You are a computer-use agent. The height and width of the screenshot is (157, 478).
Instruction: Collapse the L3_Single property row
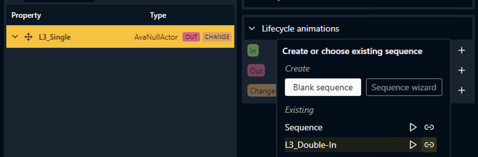click(15, 37)
